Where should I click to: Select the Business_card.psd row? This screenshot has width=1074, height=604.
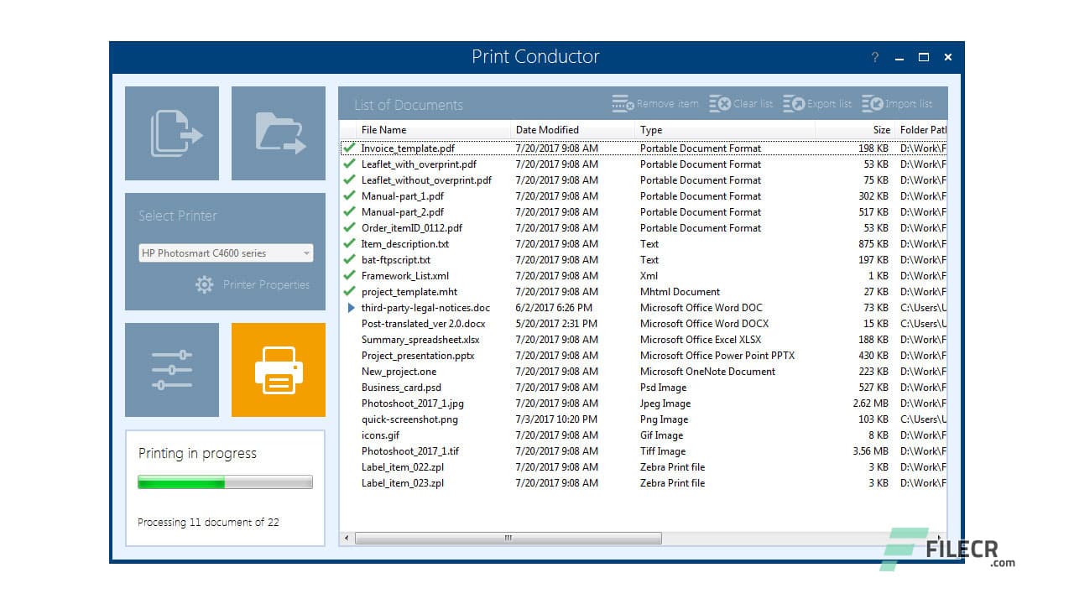401,388
